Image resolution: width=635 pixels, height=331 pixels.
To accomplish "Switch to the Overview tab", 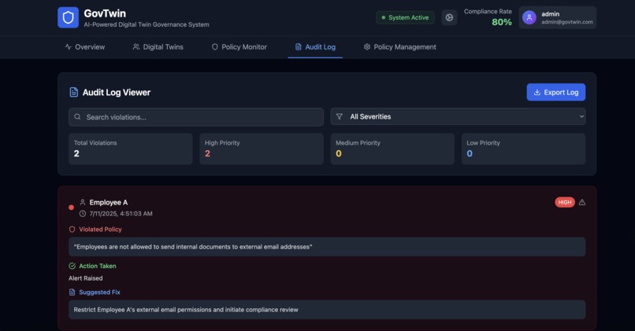I will [x=84, y=47].
